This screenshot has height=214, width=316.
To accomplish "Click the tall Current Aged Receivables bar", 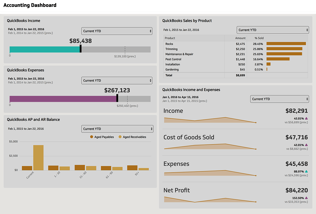I will point(38,158).
